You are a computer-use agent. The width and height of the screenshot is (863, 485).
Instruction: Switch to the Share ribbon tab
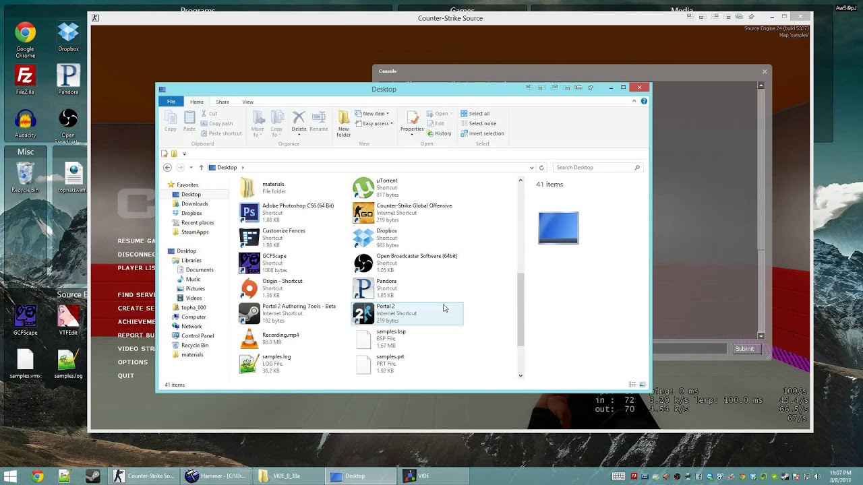222,102
